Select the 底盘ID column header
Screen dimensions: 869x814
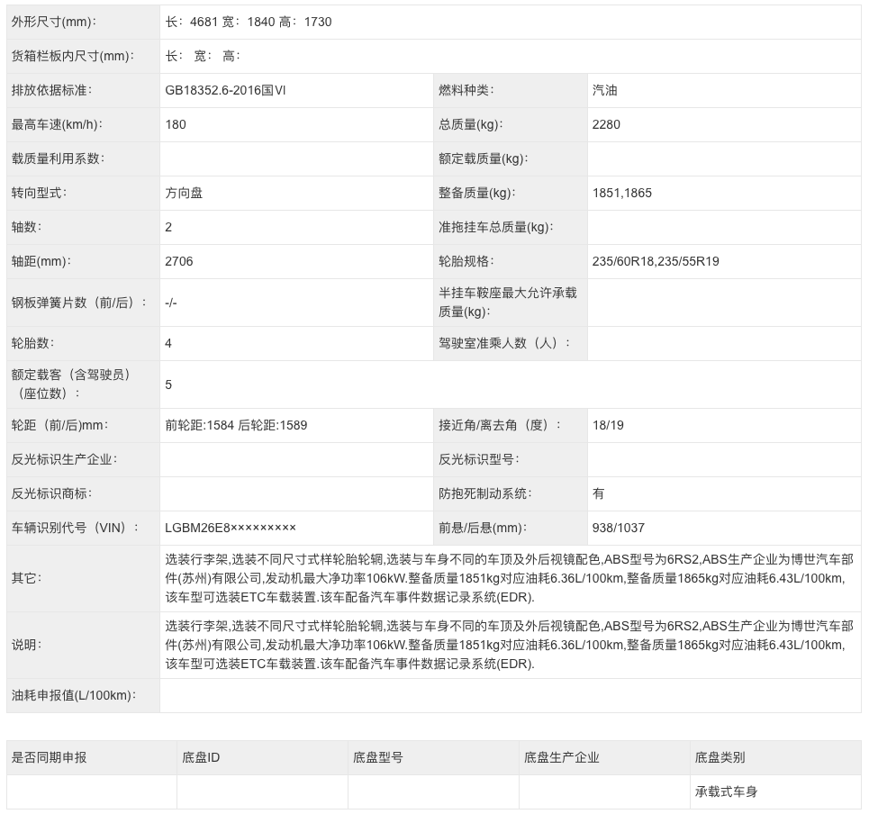[x=201, y=757]
